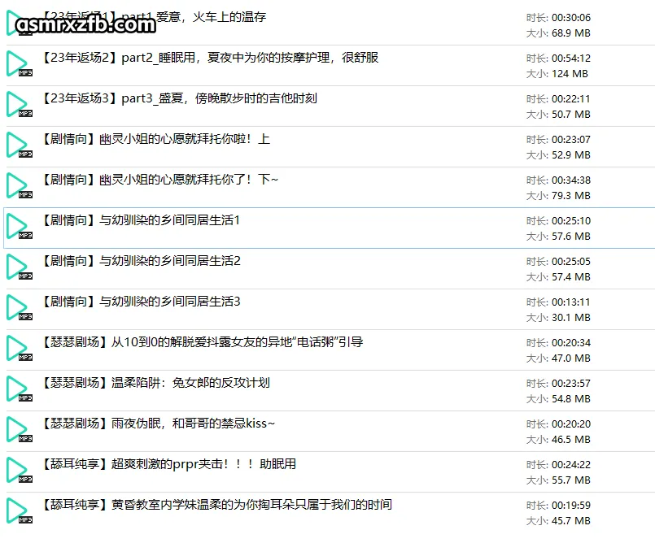Click duration value 00:25:10
The width and height of the screenshot is (655, 543).
[571, 221]
